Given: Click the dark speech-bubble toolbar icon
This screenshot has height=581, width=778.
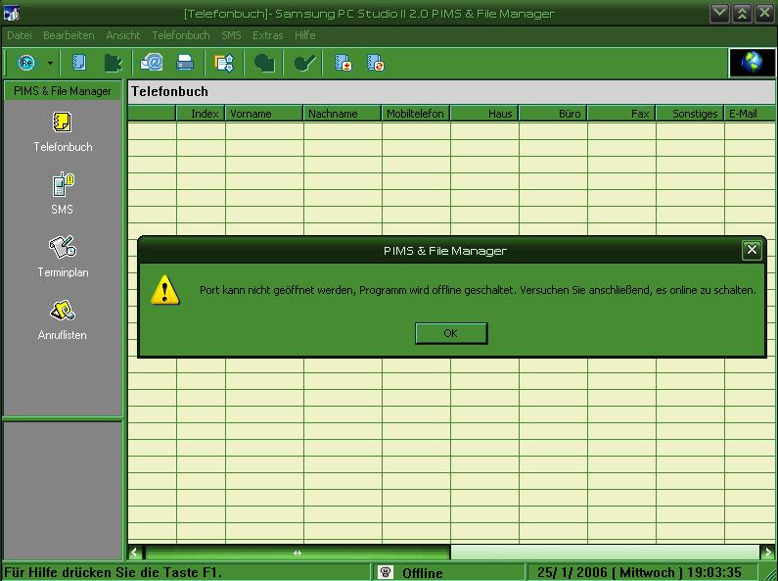Looking at the screenshot, I should [x=264, y=63].
